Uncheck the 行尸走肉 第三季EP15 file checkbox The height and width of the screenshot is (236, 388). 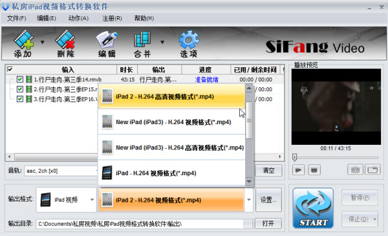point(20,89)
